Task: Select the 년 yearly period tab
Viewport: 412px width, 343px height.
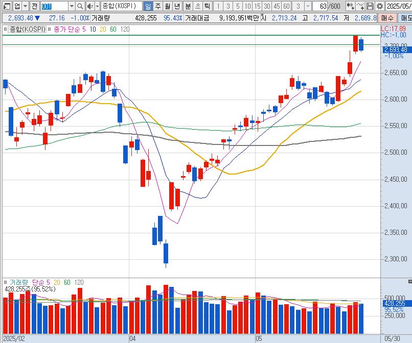Action: coord(177,6)
